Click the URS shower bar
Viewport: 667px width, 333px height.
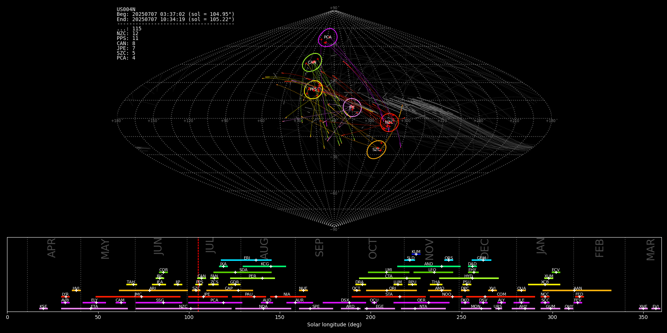[x=498, y=309]
